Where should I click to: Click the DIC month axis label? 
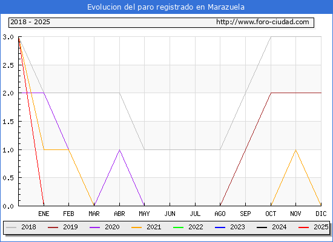(321, 214)
